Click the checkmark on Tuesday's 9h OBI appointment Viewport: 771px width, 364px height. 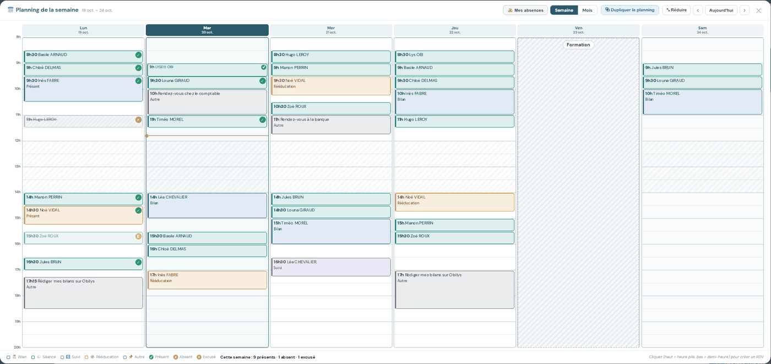tap(264, 67)
